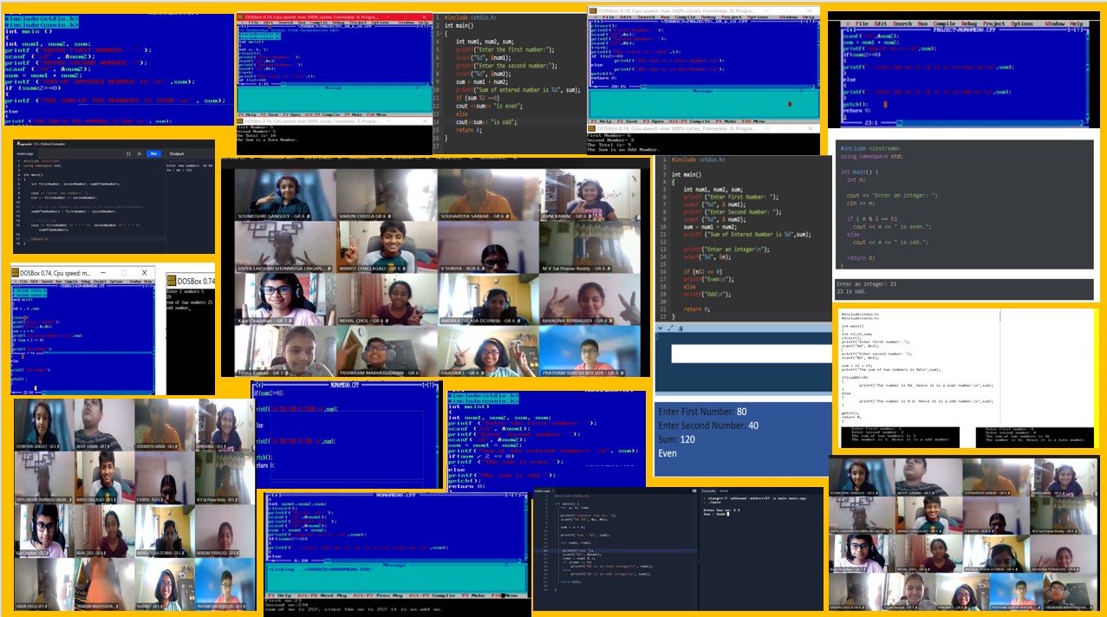Click the fullscreen icon beside Run button
This screenshot has width=1107, height=617.
128,153
